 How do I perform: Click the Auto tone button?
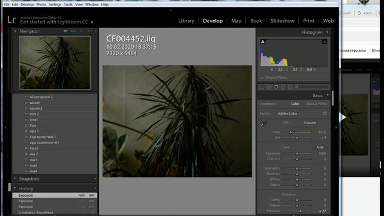(320, 147)
